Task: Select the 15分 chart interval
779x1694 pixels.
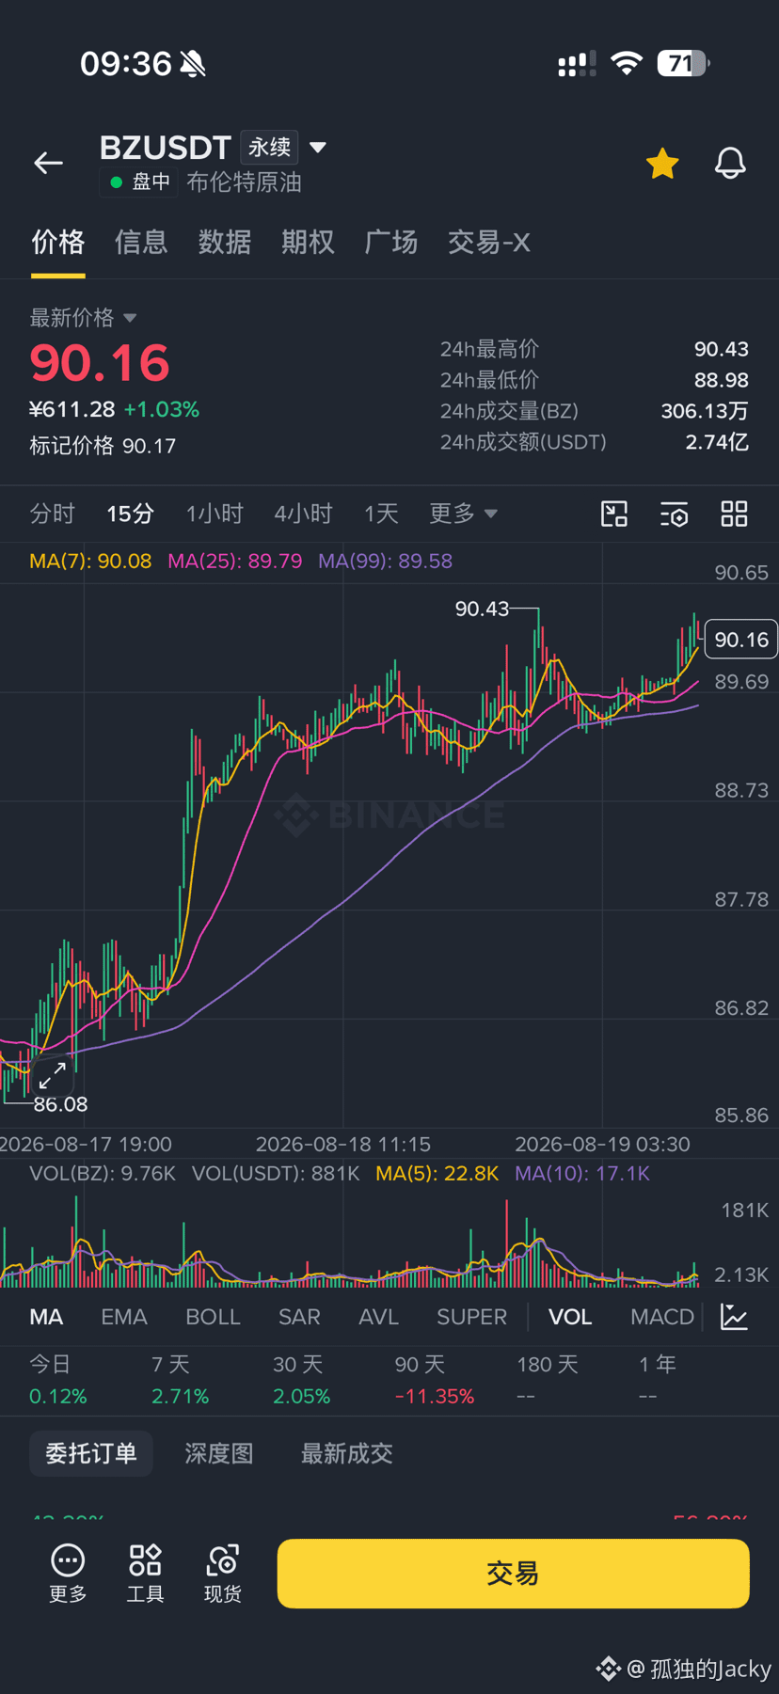Action: pos(130,514)
